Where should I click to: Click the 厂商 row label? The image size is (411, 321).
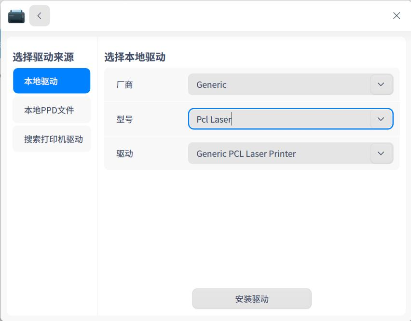click(124, 84)
